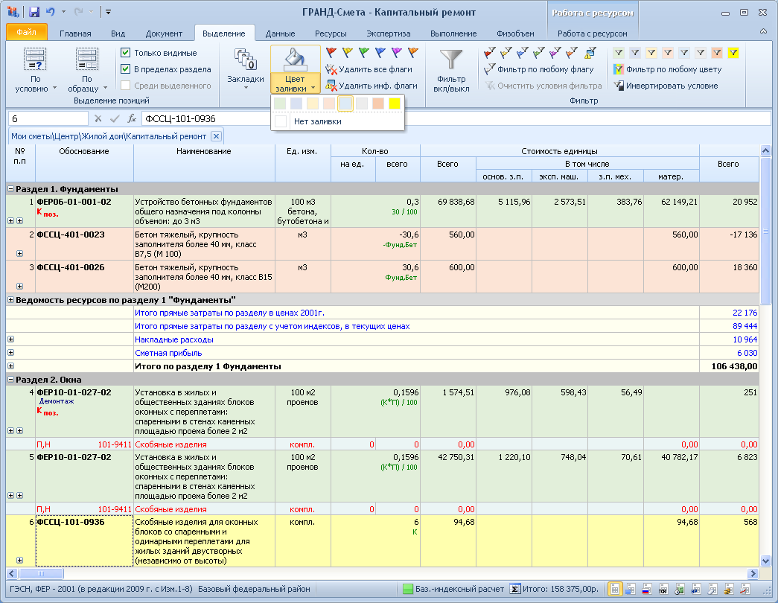Filter by yellow flag

[x=506, y=52]
